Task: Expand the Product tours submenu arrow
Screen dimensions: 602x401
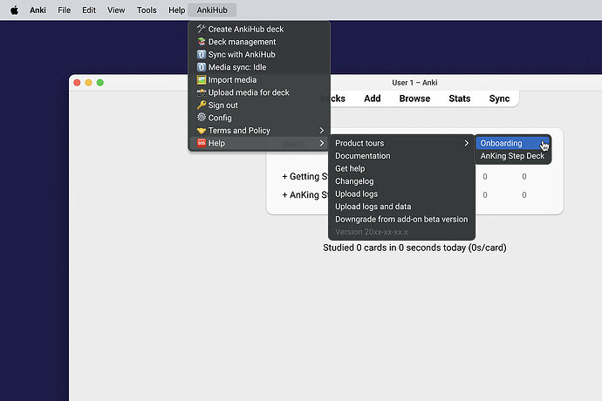Action: pyautogui.click(x=467, y=143)
